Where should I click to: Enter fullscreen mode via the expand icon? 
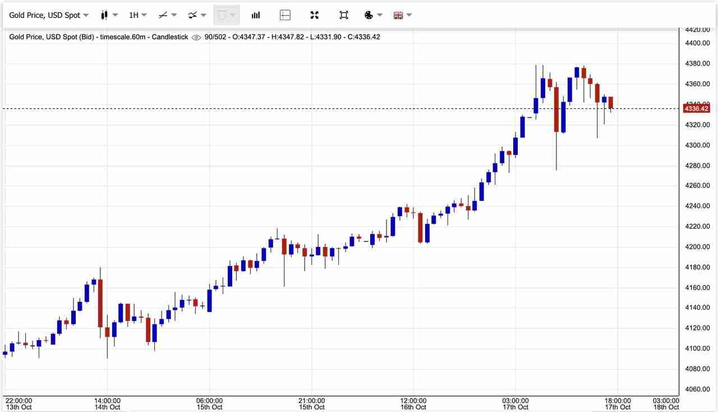(x=315, y=15)
